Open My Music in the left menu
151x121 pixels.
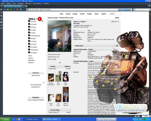coord(33,33)
